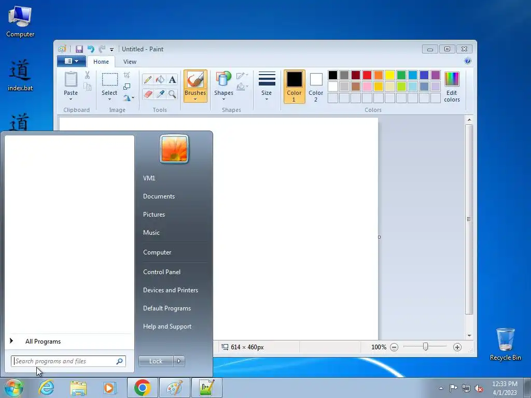
Task: Click the Lock button in Start menu
Action: (156, 361)
